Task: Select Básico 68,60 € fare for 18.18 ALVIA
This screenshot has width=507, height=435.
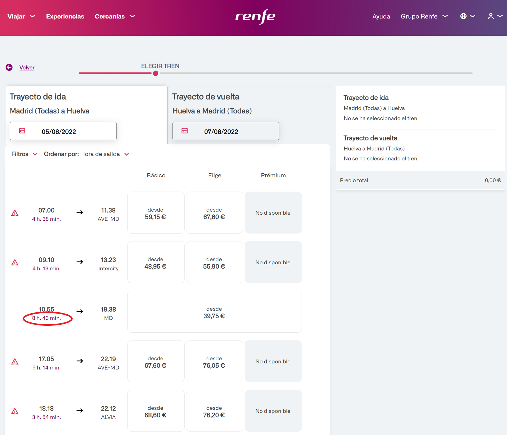Action: click(156, 411)
